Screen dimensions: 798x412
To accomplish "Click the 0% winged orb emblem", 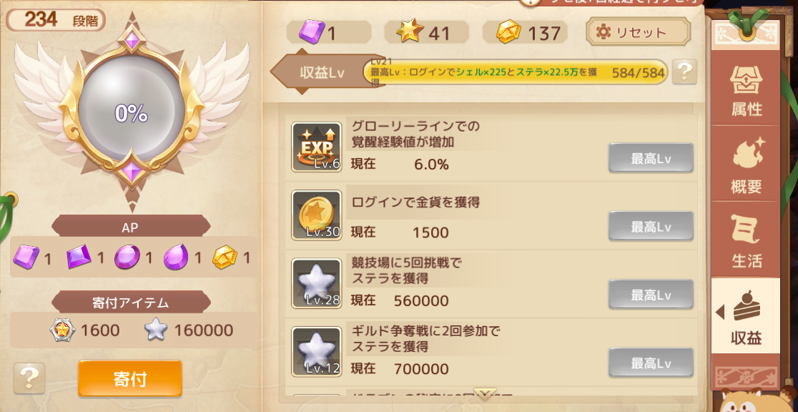I will pos(132,114).
